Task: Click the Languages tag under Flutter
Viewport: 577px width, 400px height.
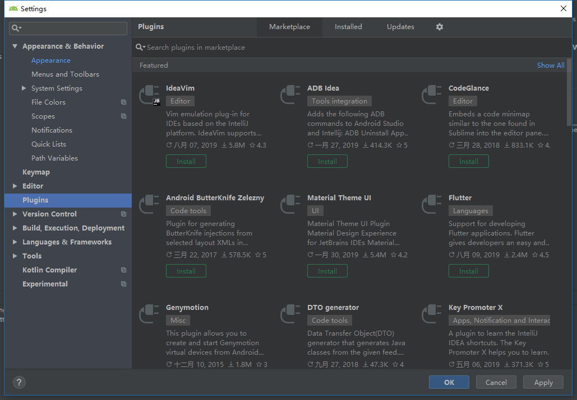Action: [x=470, y=211]
